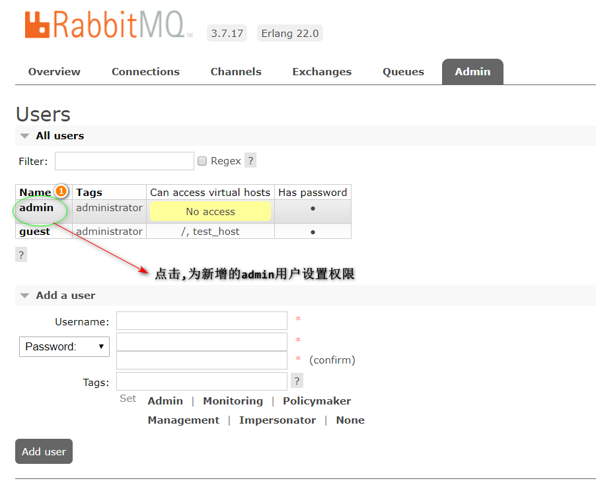The image size is (596, 483).
Task: Switch to the Queues tab
Action: pyautogui.click(x=403, y=72)
